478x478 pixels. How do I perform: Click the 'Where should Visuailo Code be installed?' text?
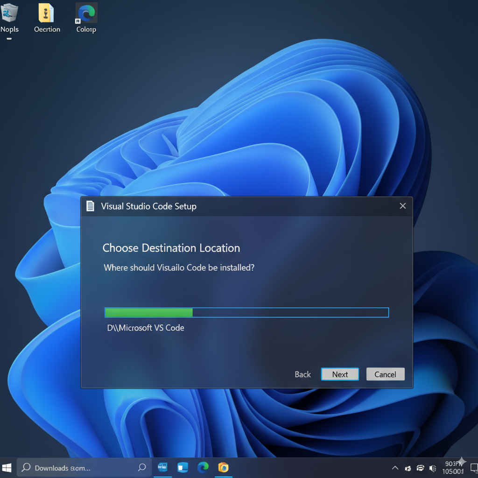point(179,267)
